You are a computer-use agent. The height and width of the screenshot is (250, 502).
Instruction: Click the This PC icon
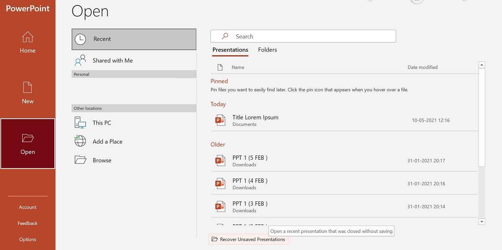79,122
